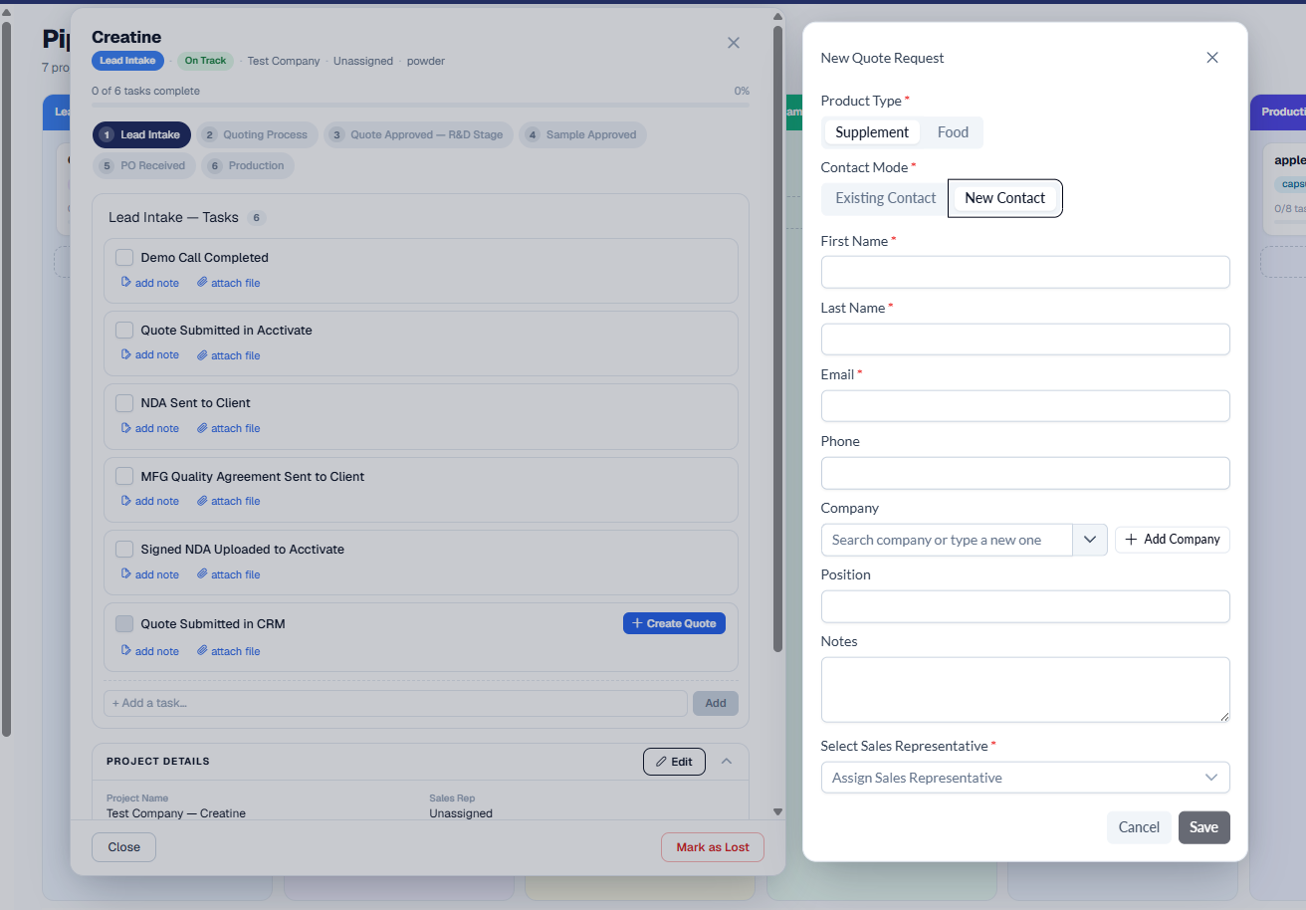Switch contact mode to New Contact
This screenshot has width=1306, height=910.
tap(1005, 198)
